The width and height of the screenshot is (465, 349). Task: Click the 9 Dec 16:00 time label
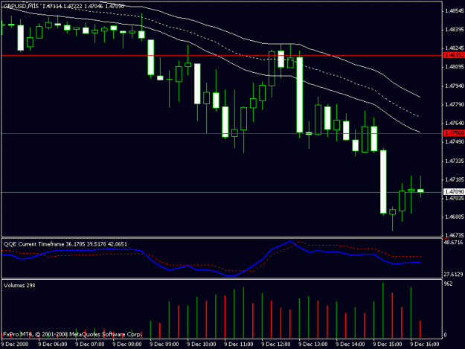pos(424,344)
